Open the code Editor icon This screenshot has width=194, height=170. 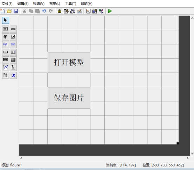pos(88,11)
